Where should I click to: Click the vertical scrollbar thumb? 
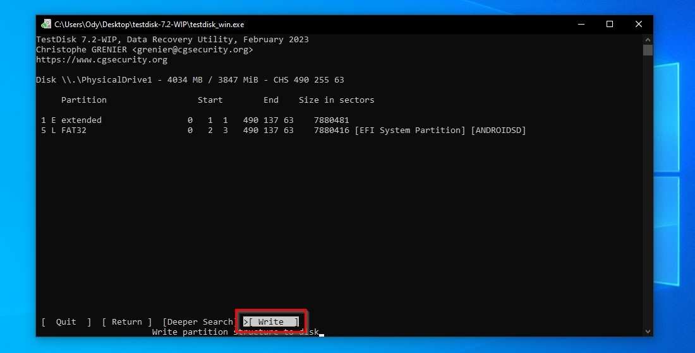tap(648, 50)
